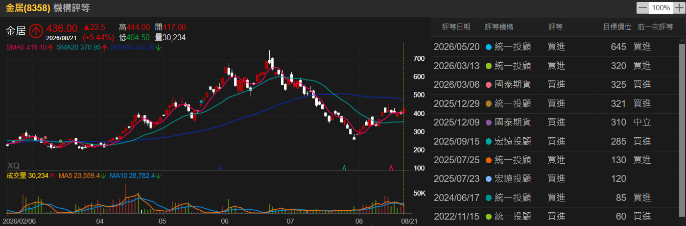Click the green rating dot on the candlestick chart
This screenshot has width=686, height=226.
tap(60, 142)
